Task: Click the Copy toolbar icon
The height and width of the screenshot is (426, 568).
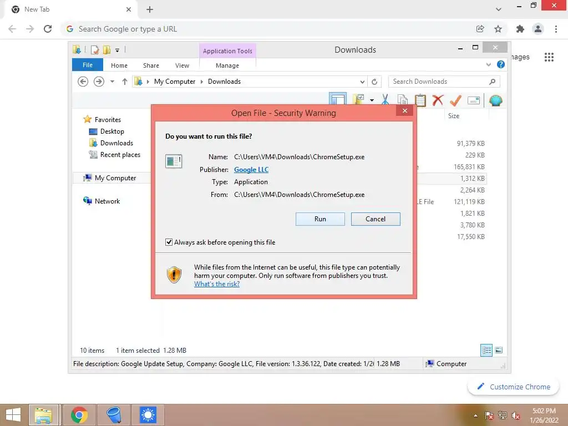Action: (402, 100)
